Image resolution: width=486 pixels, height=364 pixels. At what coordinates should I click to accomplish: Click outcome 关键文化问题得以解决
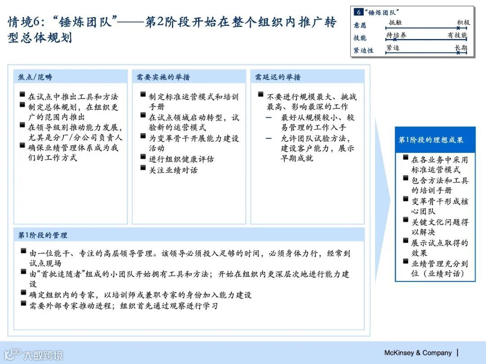440,227
